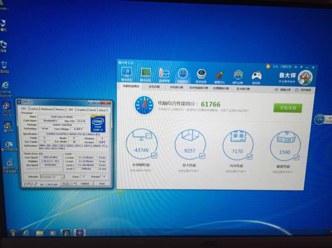
Task: Switch to the Bench tab in CPU-Z
Action: tap(93, 110)
